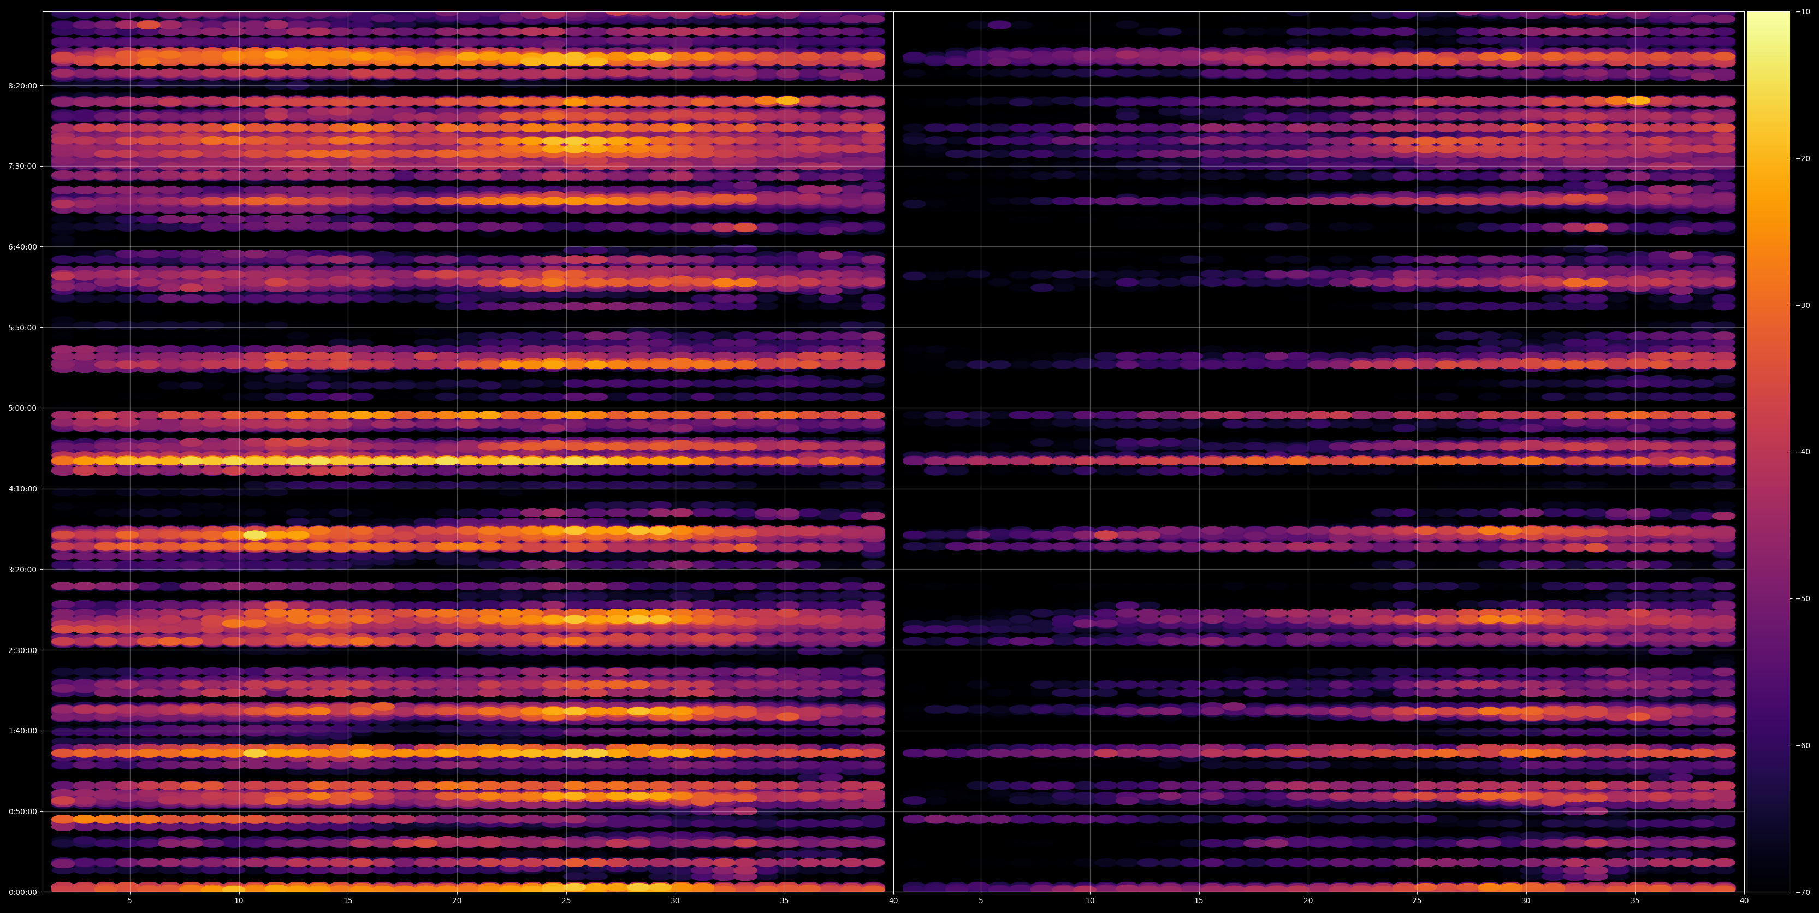Select x-axis tick 10 of the right heatmap

(x=1091, y=900)
